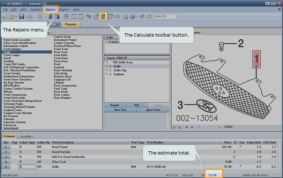
Task: Click the wrench and screwdriver tools icon
Action: click(x=142, y=17)
